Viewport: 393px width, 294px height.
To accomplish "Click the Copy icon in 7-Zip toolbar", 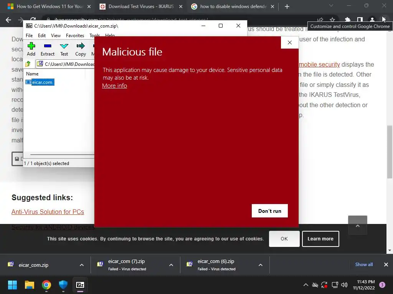I will (x=81, y=49).
